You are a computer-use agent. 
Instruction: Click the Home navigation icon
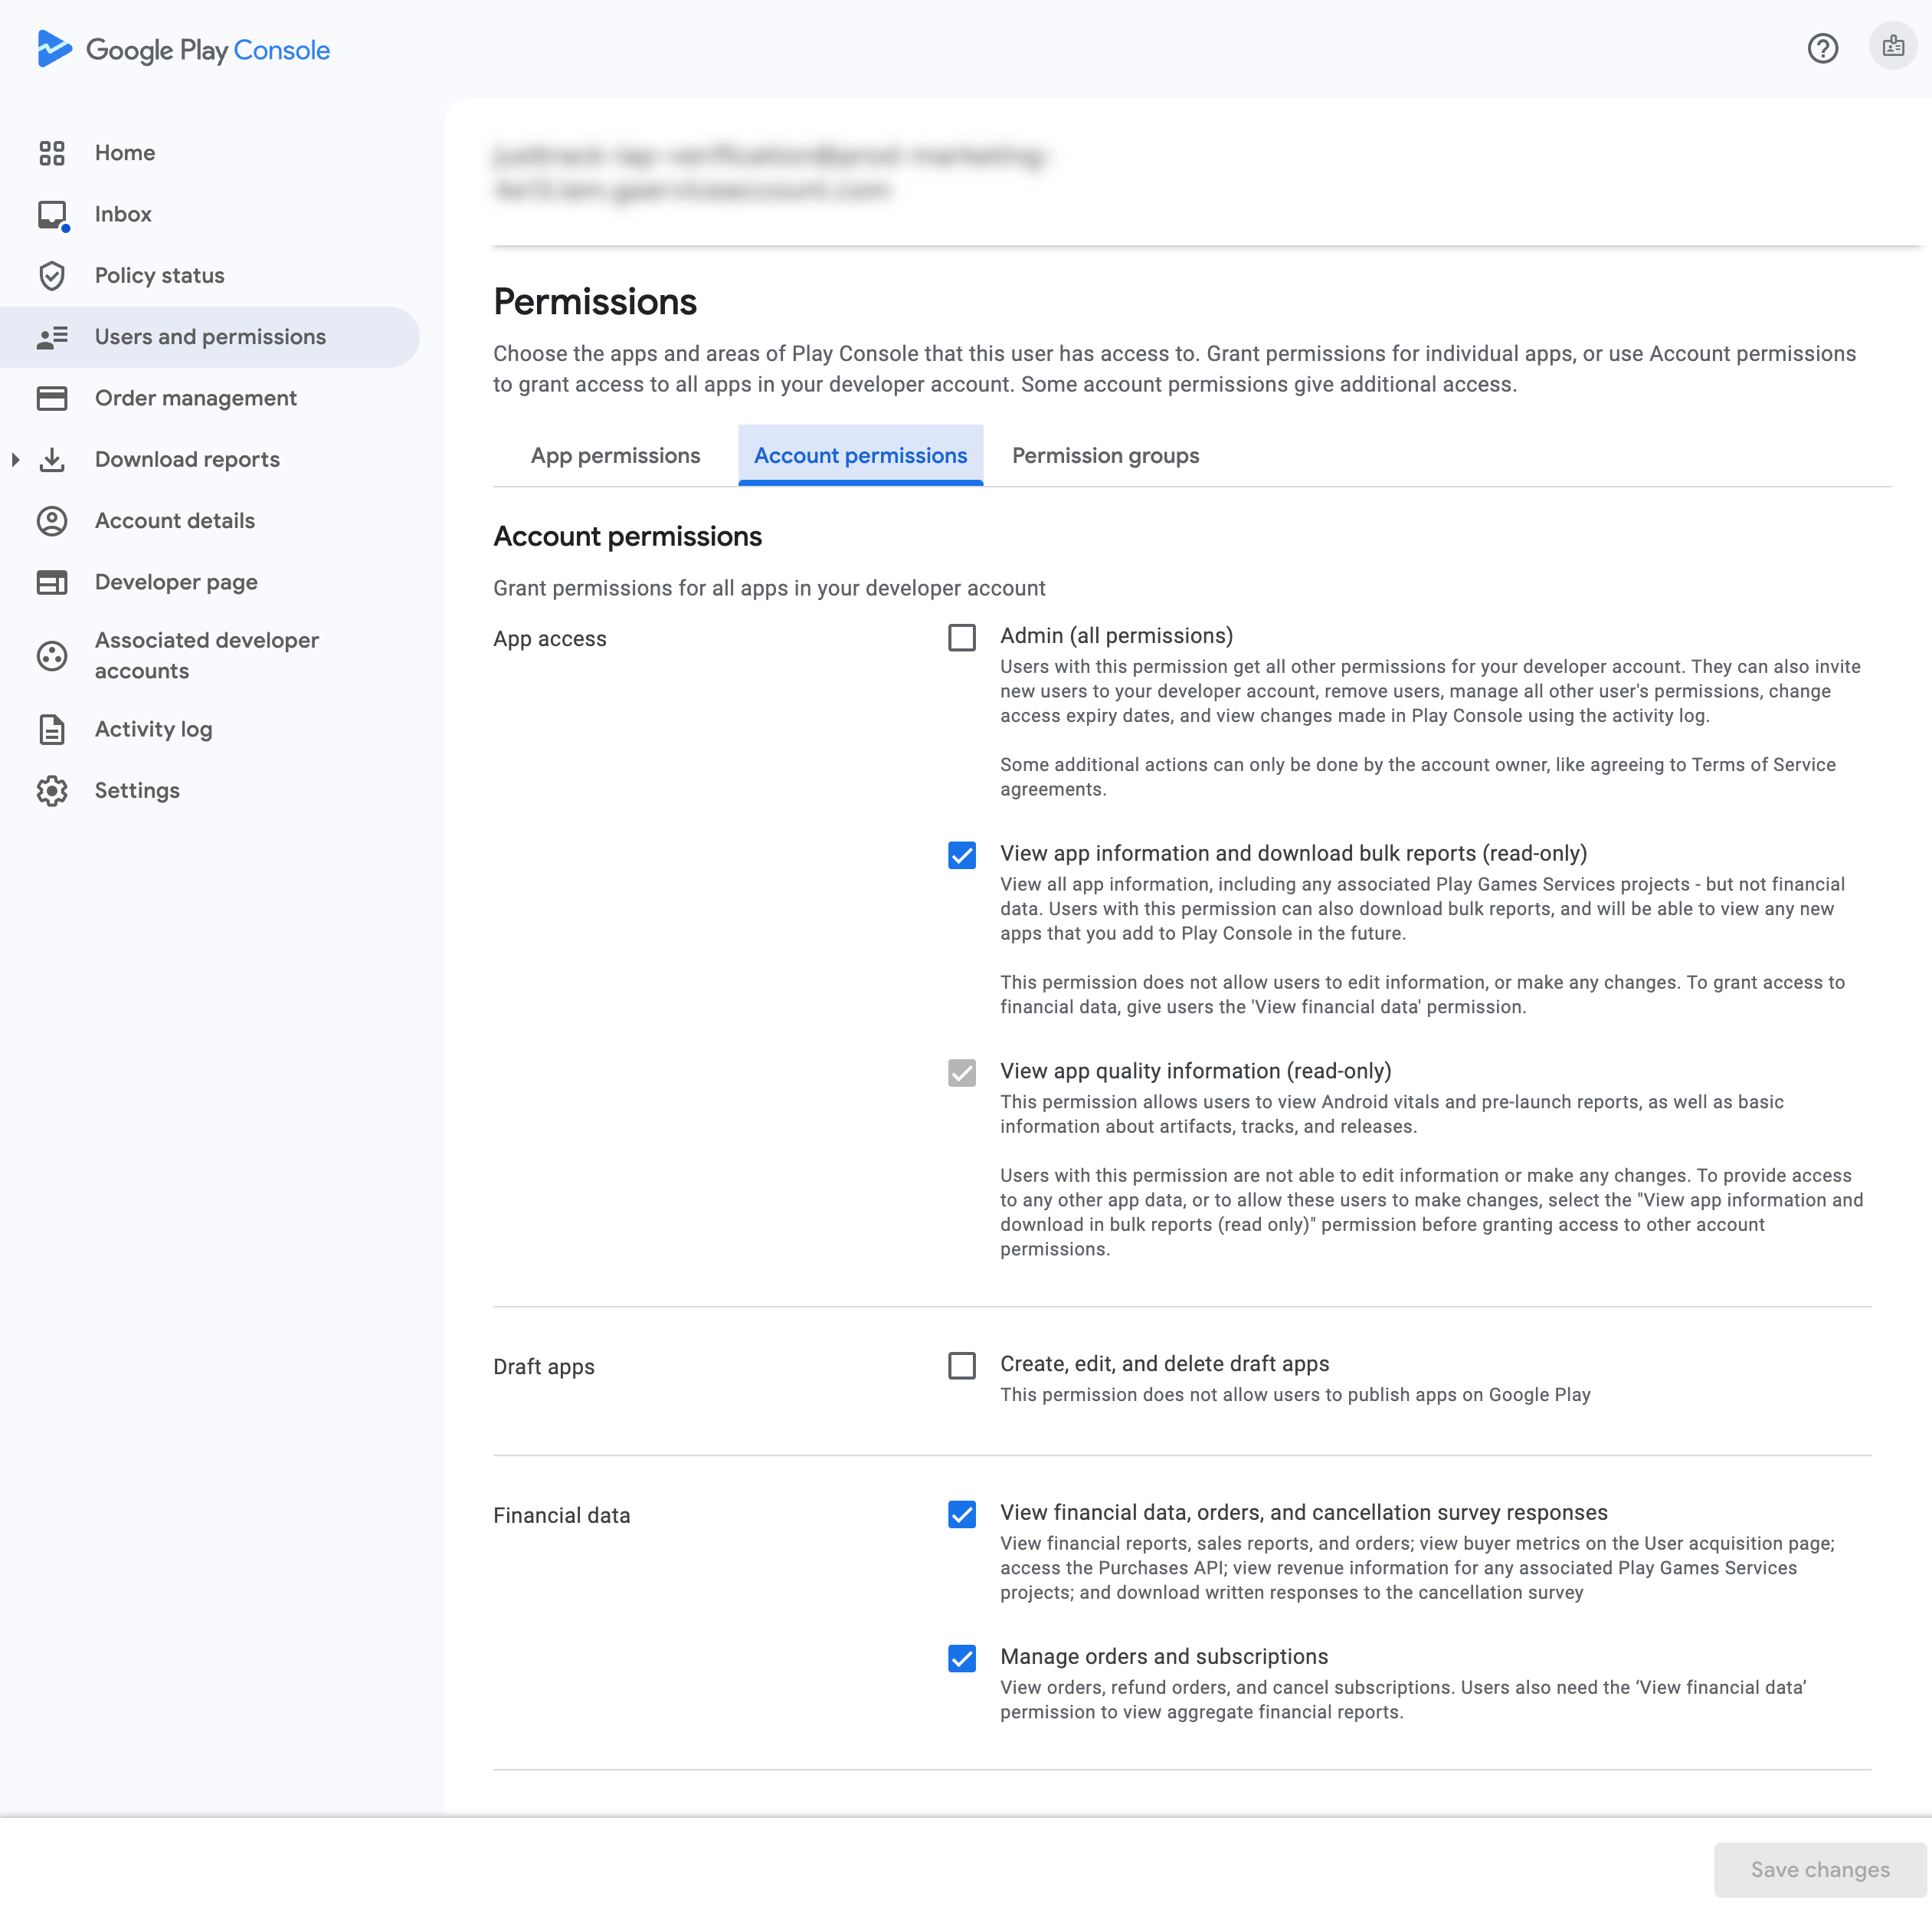53,154
